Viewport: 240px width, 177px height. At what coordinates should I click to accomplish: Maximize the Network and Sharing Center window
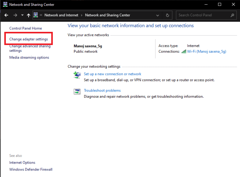[219, 4]
